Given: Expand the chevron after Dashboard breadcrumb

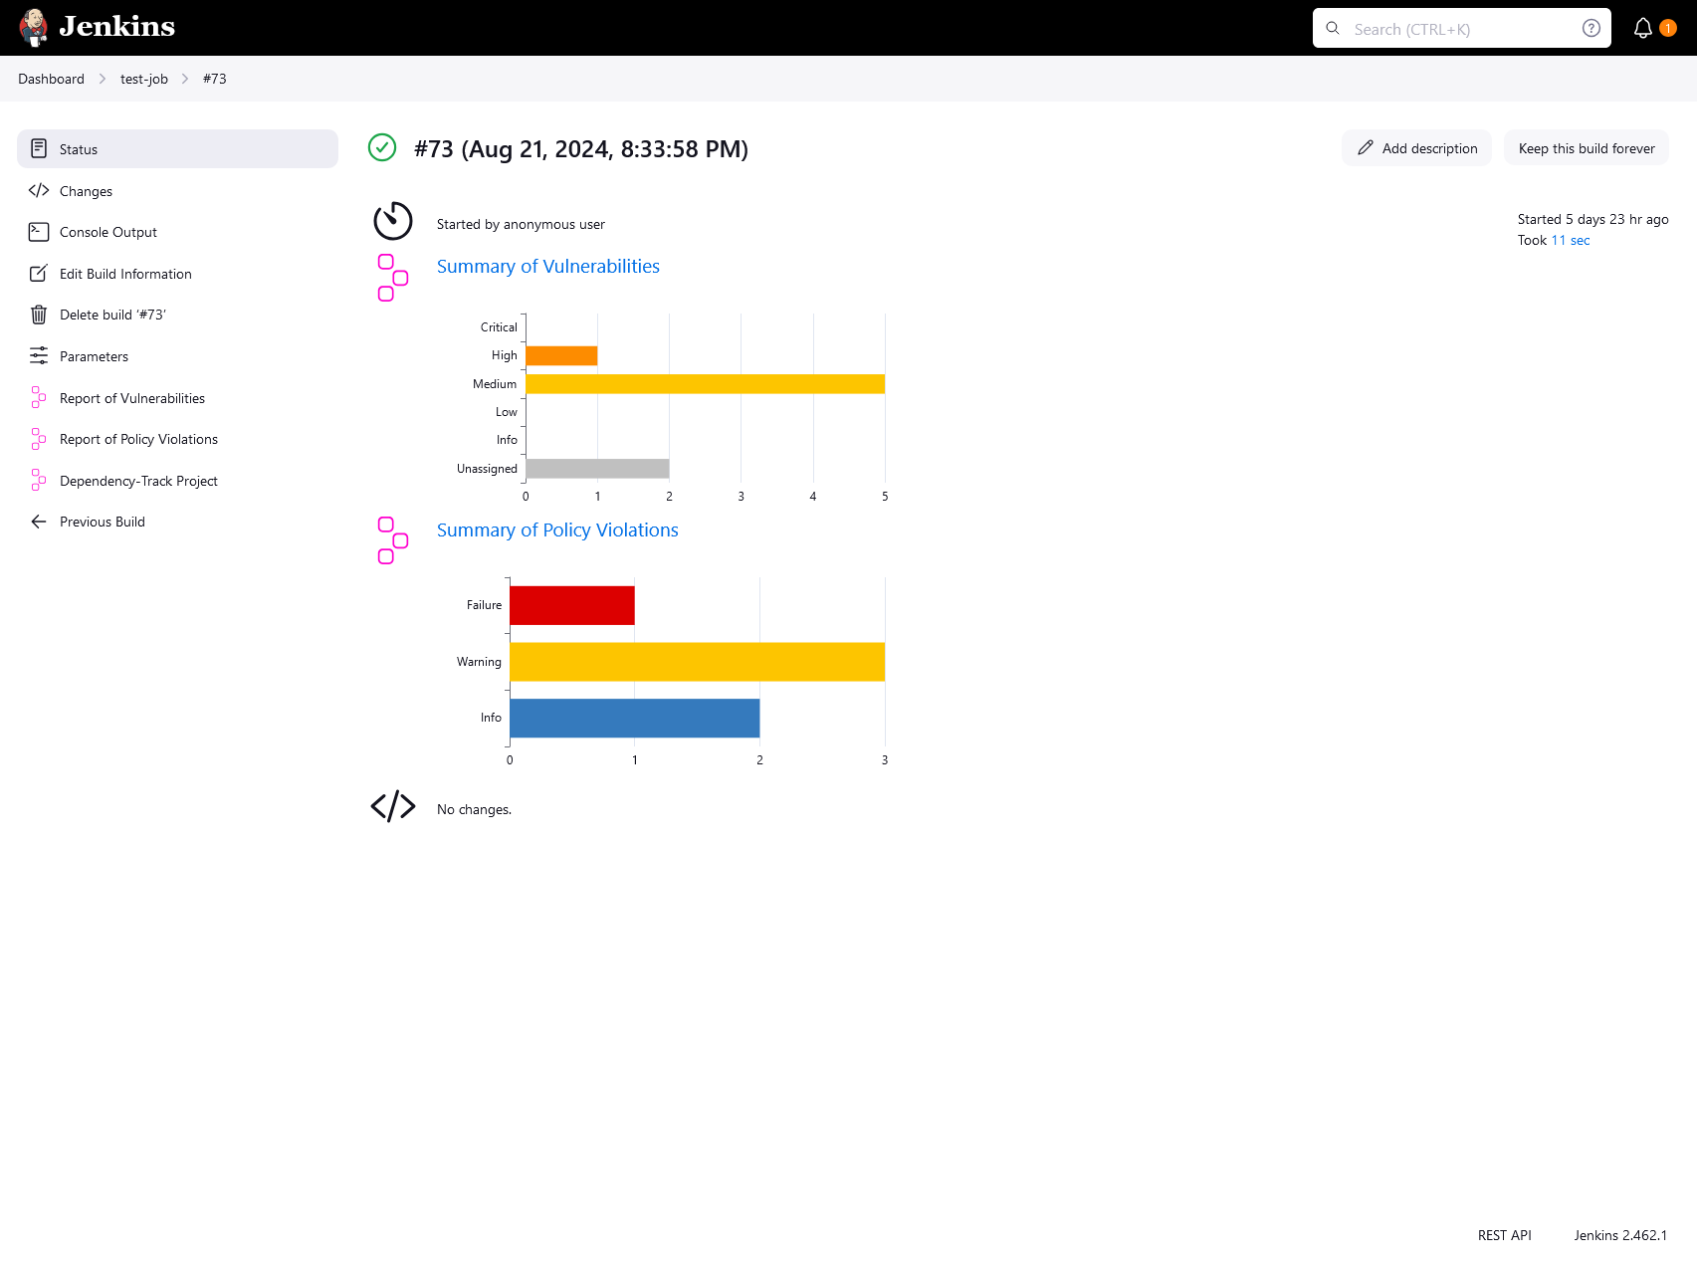Looking at the screenshot, I should (102, 79).
